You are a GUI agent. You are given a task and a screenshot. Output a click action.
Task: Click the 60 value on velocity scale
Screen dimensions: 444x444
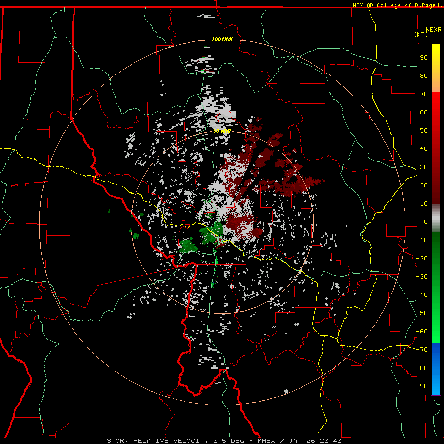tap(424, 112)
